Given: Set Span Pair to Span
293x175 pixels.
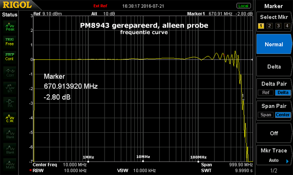Looking at the screenshot, I should point(266,115).
